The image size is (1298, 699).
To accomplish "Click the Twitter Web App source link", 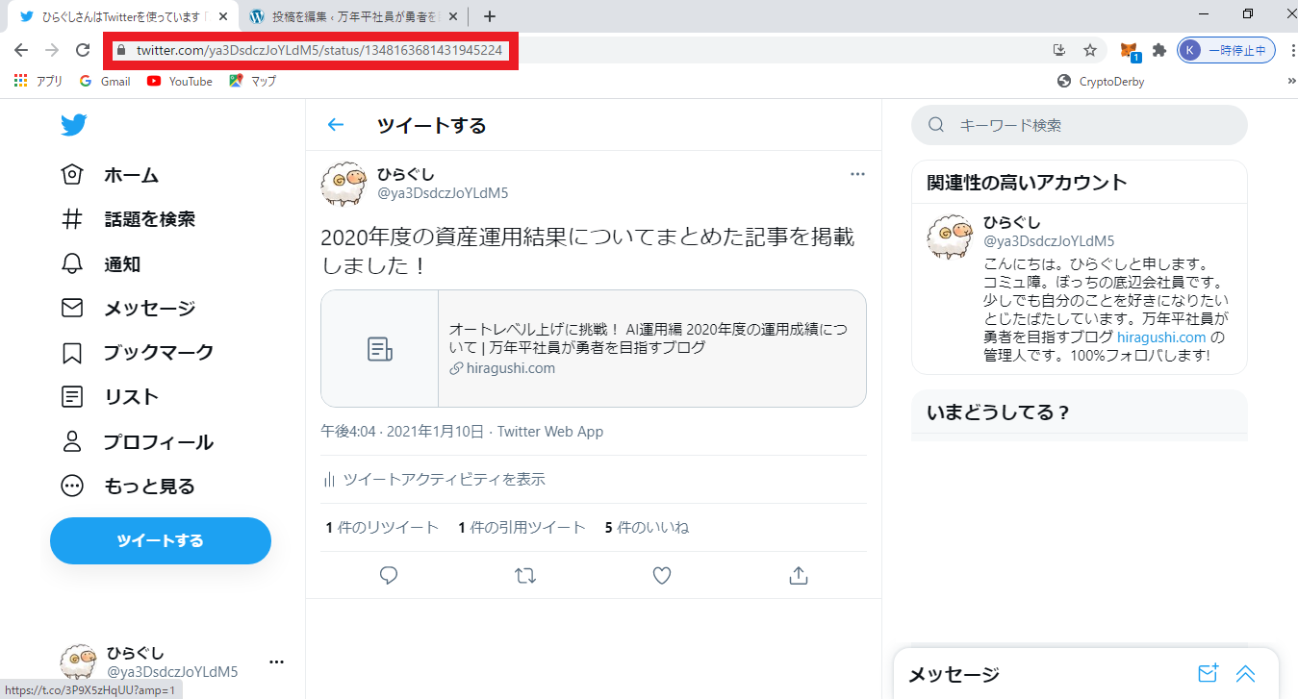I will tap(550, 432).
